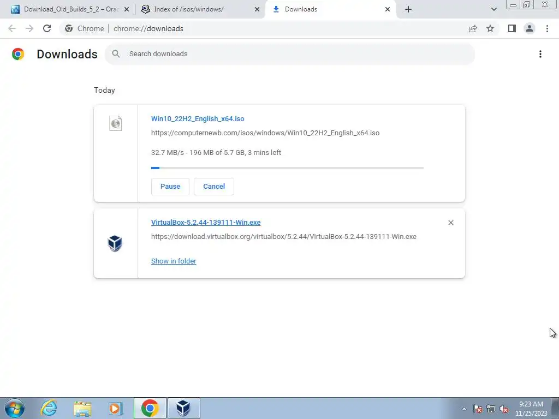Remove VirtualBox entry from the list
Screen dimensions: 559x419
(x=450, y=223)
